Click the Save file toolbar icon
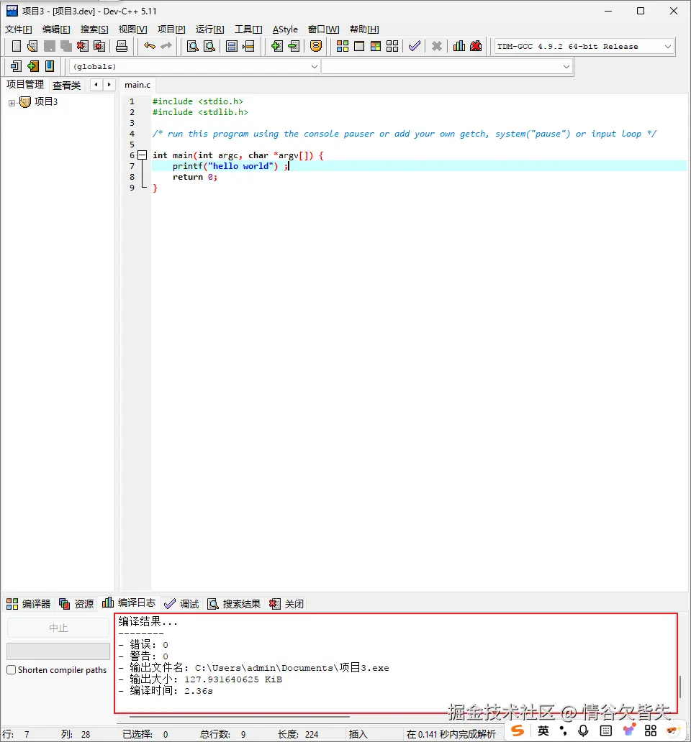691x742 pixels. (x=49, y=46)
